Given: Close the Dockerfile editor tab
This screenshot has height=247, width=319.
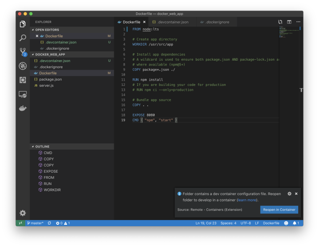Looking at the screenshot, I should [144, 22].
